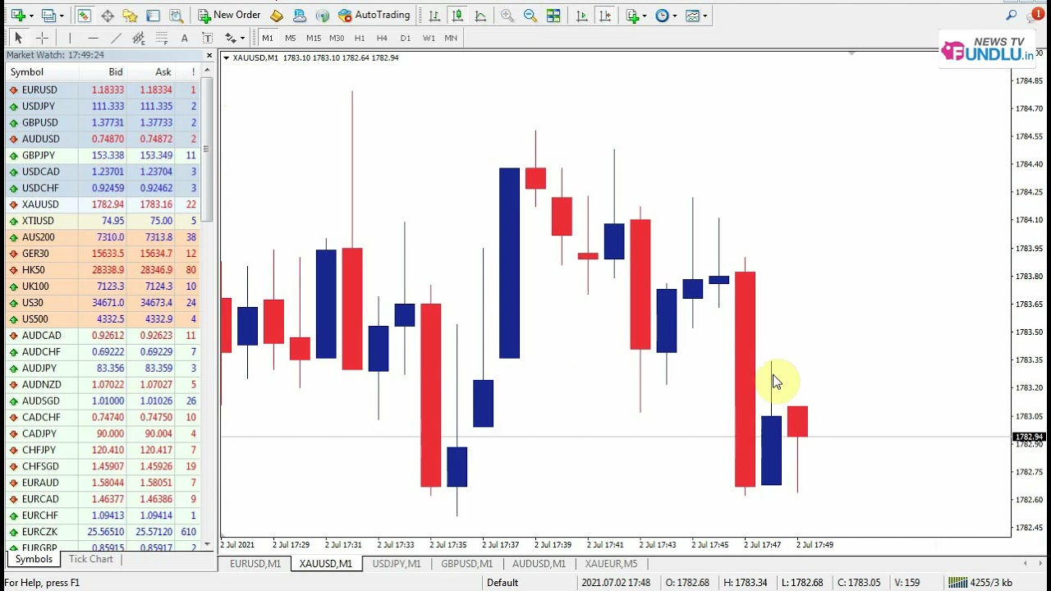Switch to Candlesticks chart display
Viewport: 1051px width, 591px height.
457,15
